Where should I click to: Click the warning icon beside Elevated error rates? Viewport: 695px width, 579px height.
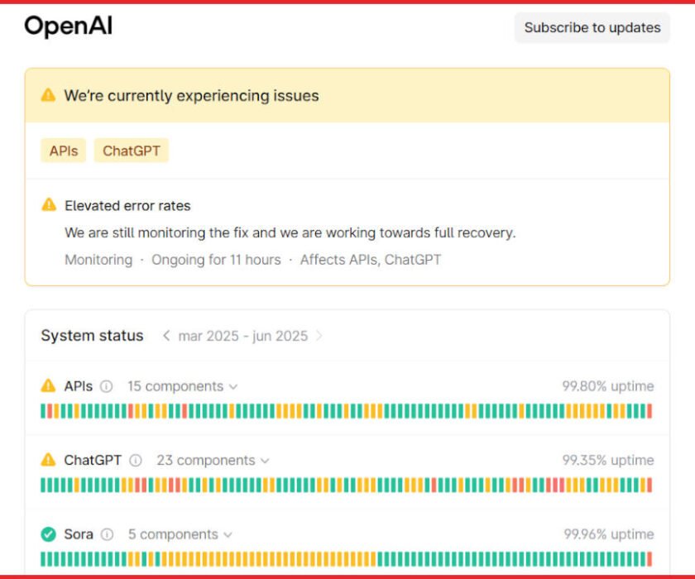(49, 204)
